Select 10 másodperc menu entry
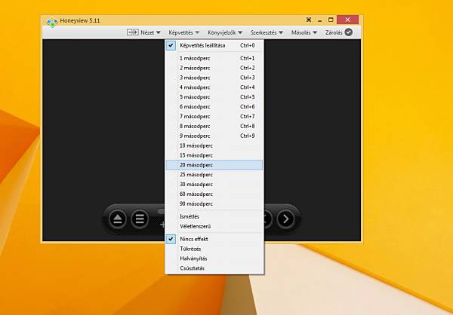453x315 pixels. (x=214, y=145)
